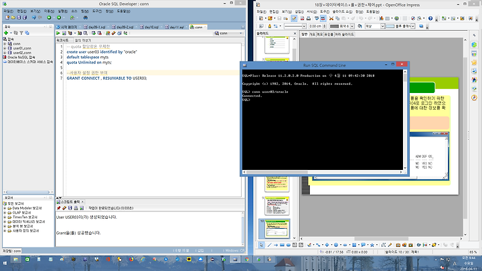The image size is (482, 271).
Task: Switch to day10.sql tab
Action: (150, 27)
